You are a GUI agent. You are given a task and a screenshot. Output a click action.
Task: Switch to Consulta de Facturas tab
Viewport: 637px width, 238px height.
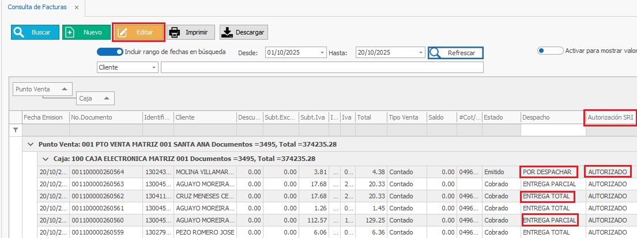click(37, 7)
